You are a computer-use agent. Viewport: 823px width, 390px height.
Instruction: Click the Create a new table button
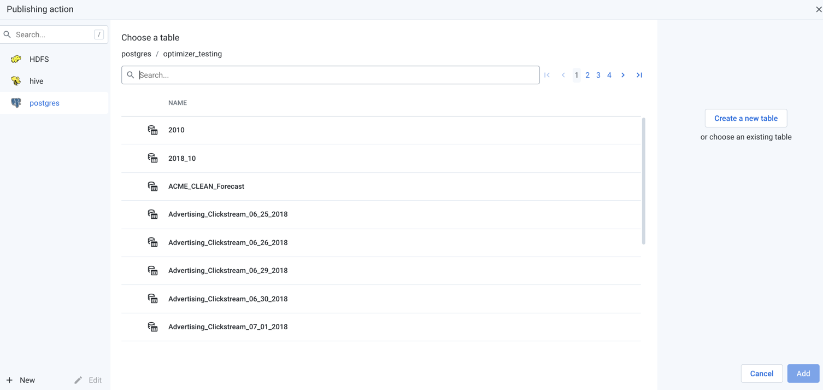[745, 118]
